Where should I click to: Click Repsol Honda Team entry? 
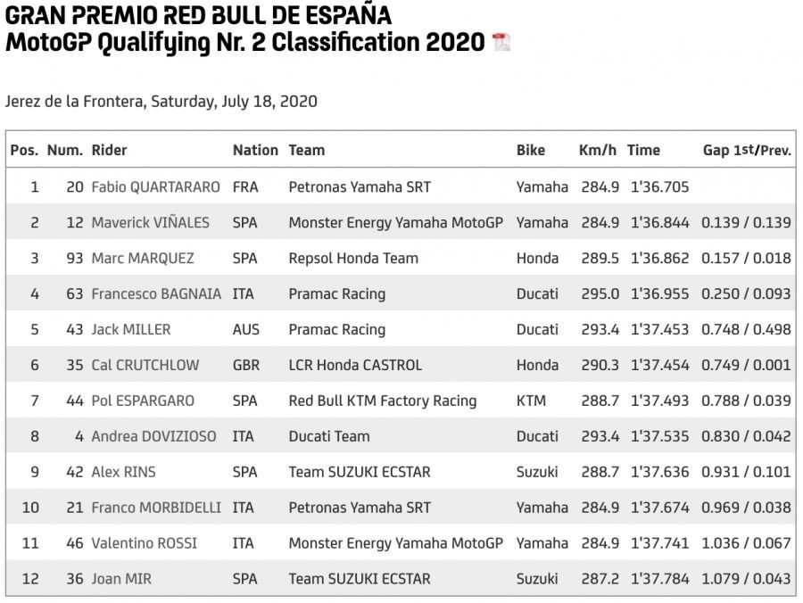click(353, 258)
